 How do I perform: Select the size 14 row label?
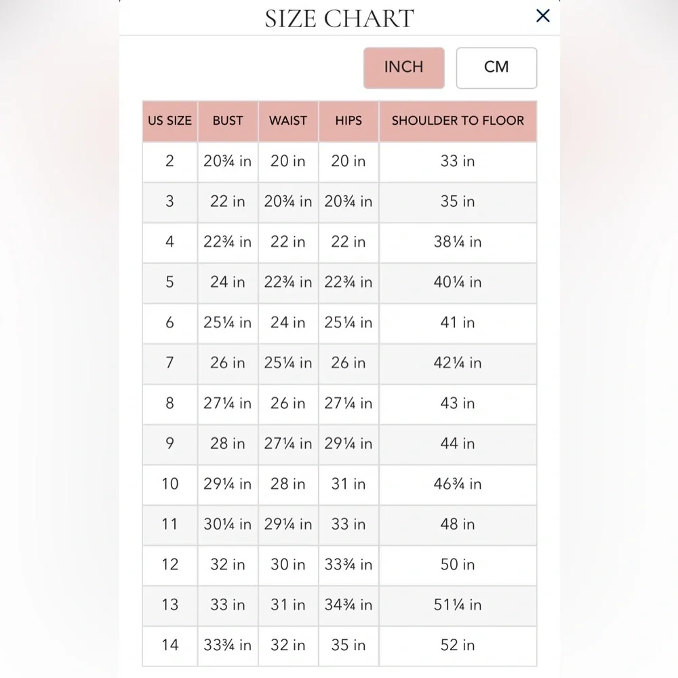pyautogui.click(x=170, y=645)
